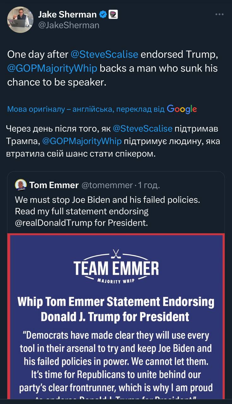Open @SteveScalise mention in the Ukrainian translation
Viewport: 232px width, 404px height.
click(143, 129)
